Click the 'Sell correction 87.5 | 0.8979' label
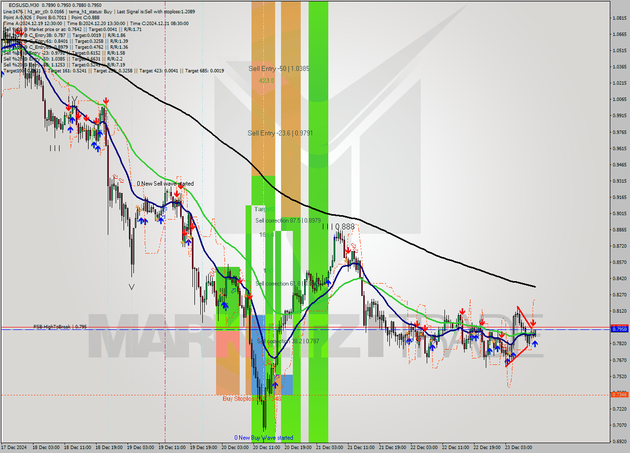Viewport: 630px width, 453px height. [x=288, y=221]
